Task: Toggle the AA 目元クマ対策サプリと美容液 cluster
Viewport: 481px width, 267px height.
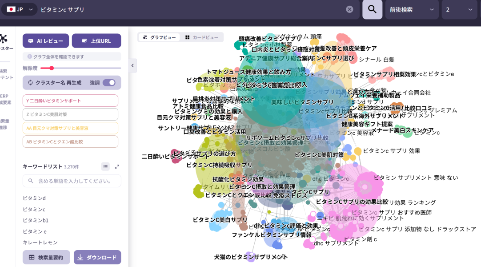Action: click(72, 127)
